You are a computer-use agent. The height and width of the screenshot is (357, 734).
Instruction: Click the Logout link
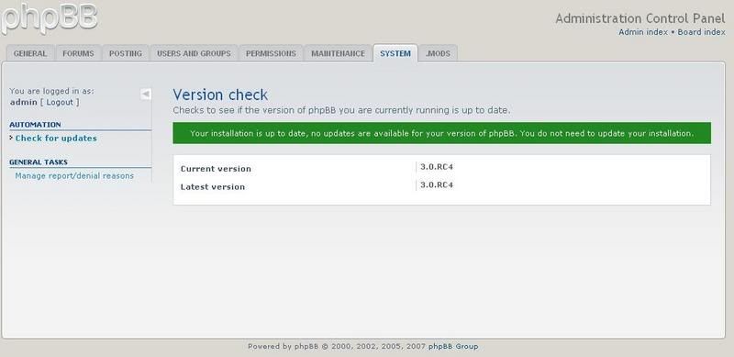pos(60,102)
